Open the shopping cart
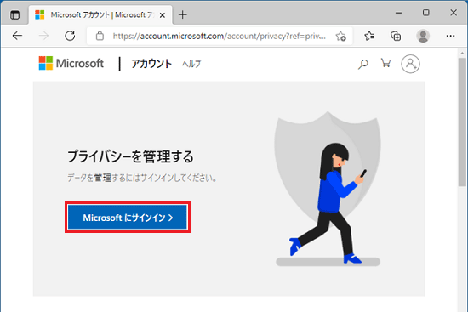Screen dimensions: 468x312 click(385, 63)
